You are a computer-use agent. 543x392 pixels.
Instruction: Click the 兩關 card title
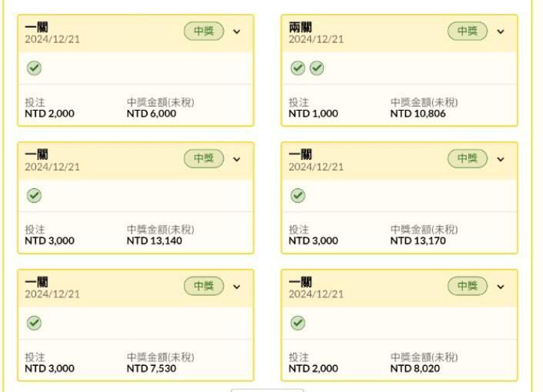[x=301, y=27]
